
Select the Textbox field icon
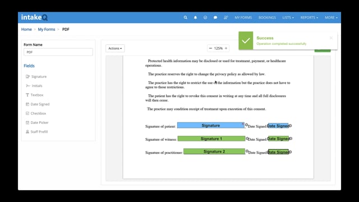coord(27,95)
